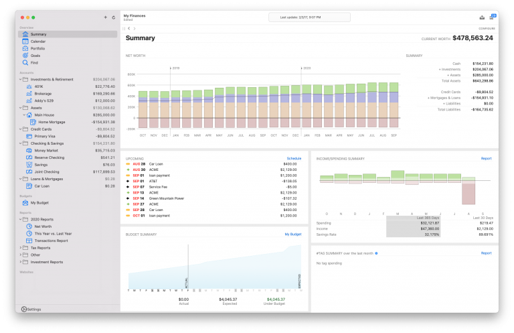
Task: Collapse the Main House subtree
Action: click(24, 115)
